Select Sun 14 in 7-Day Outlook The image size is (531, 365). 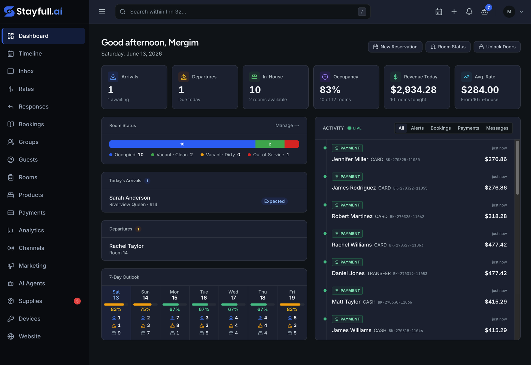click(x=145, y=313)
